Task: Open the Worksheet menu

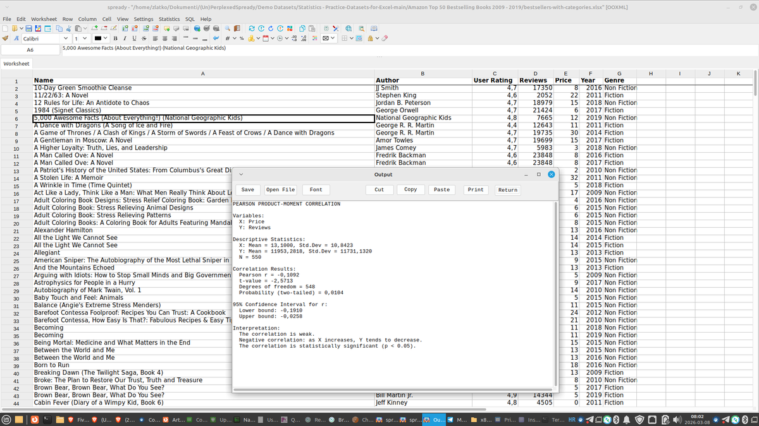Action: point(44,19)
